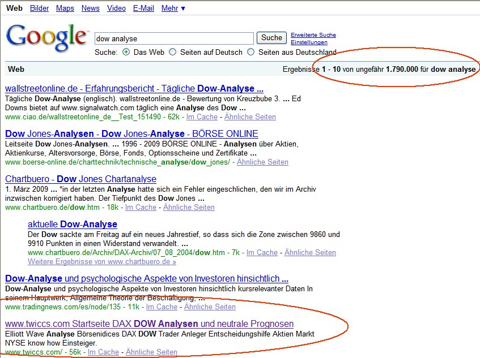The height and width of the screenshot is (358, 480).
Task: Select the 'Seiten auf Deutsch' radio button
Action: [173, 52]
